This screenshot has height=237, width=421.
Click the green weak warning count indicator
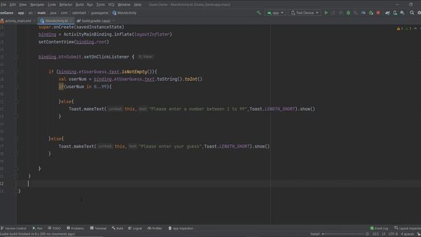coord(408,28)
